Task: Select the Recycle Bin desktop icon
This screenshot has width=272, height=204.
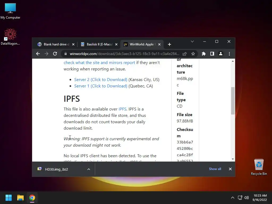Action: coord(259,167)
